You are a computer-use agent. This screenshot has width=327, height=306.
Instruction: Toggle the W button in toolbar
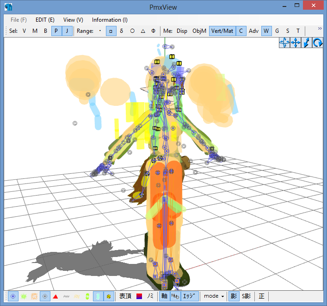pos(266,31)
